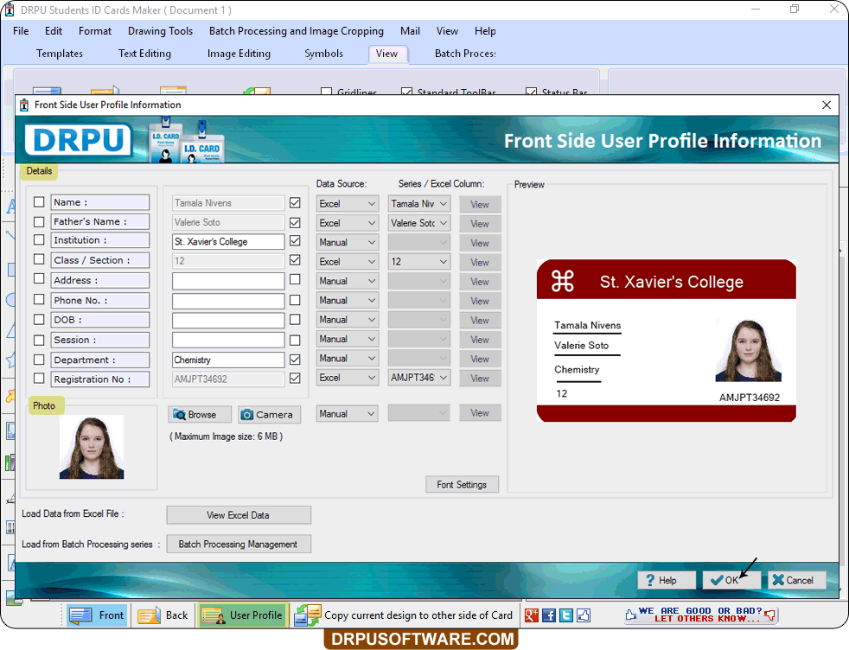
Task: Check the box left of Institution label
Action: click(39, 239)
